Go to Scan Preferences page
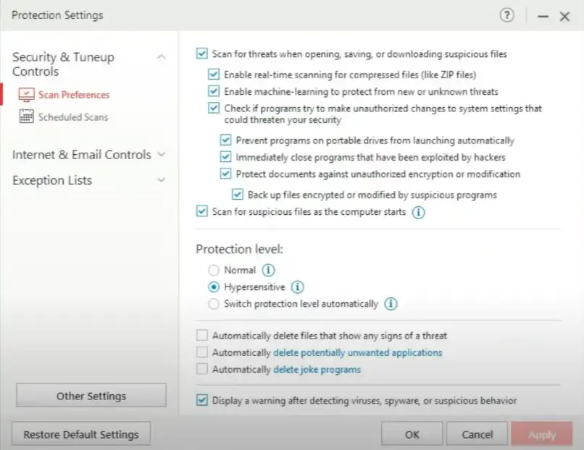This screenshot has height=450, width=584. point(73,95)
